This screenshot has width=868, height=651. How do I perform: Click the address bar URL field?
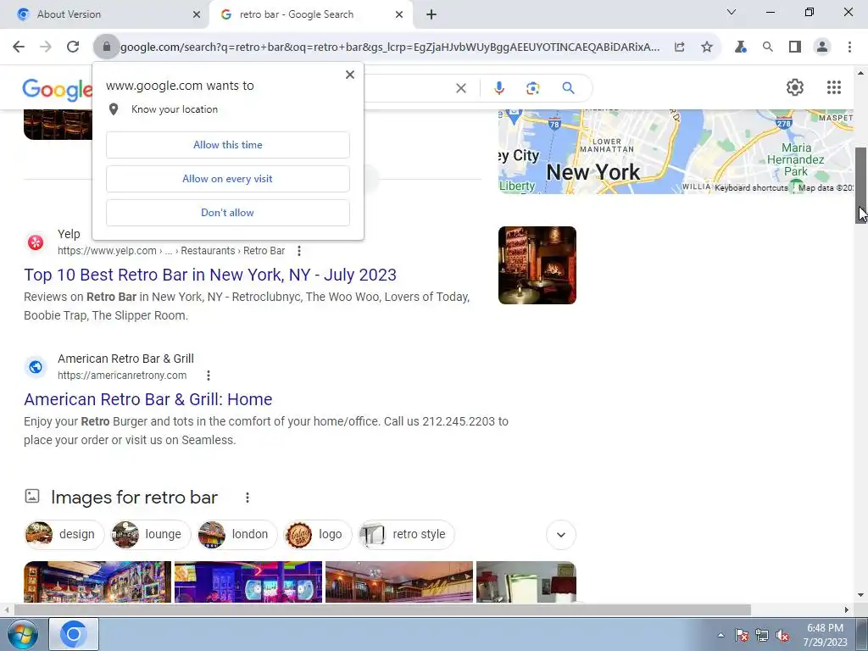click(390, 47)
